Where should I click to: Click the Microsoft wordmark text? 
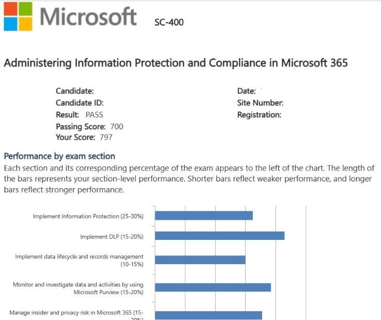[88, 17]
